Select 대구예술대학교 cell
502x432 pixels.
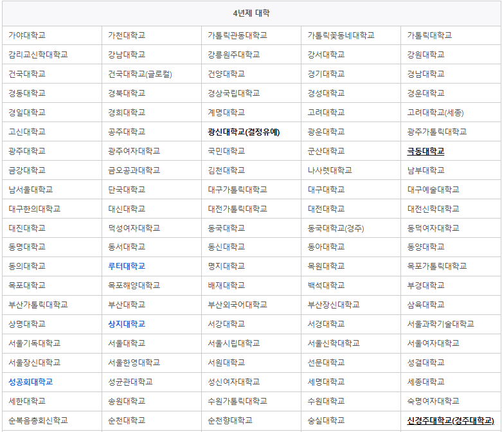(x=451, y=189)
